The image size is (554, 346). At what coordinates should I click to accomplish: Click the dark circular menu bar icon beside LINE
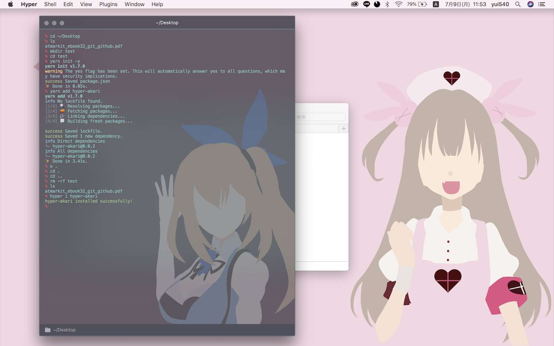tap(377, 4)
